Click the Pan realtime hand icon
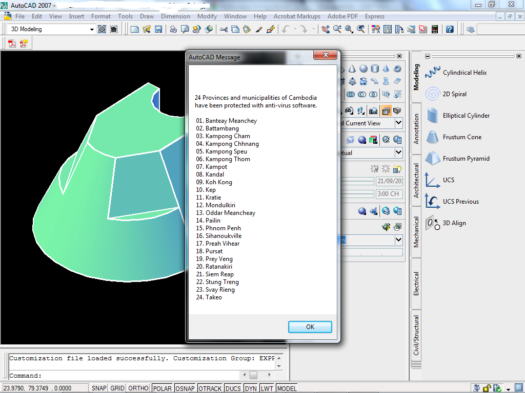Image resolution: width=525 pixels, height=393 pixels. [x=326, y=29]
